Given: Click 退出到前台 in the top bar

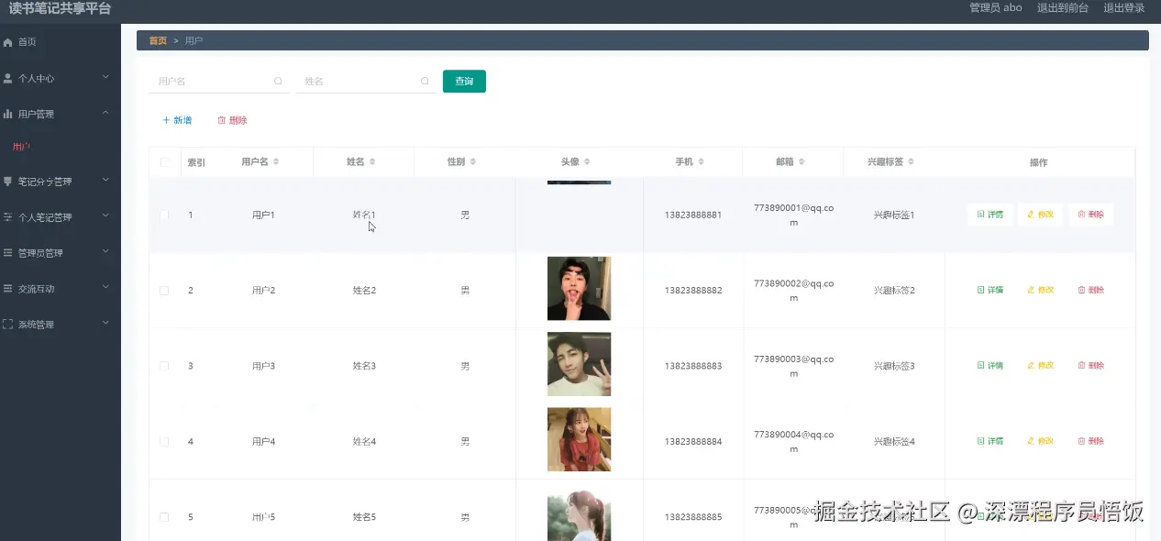Looking at the screenshot, I should click(x=1063, y=7).
